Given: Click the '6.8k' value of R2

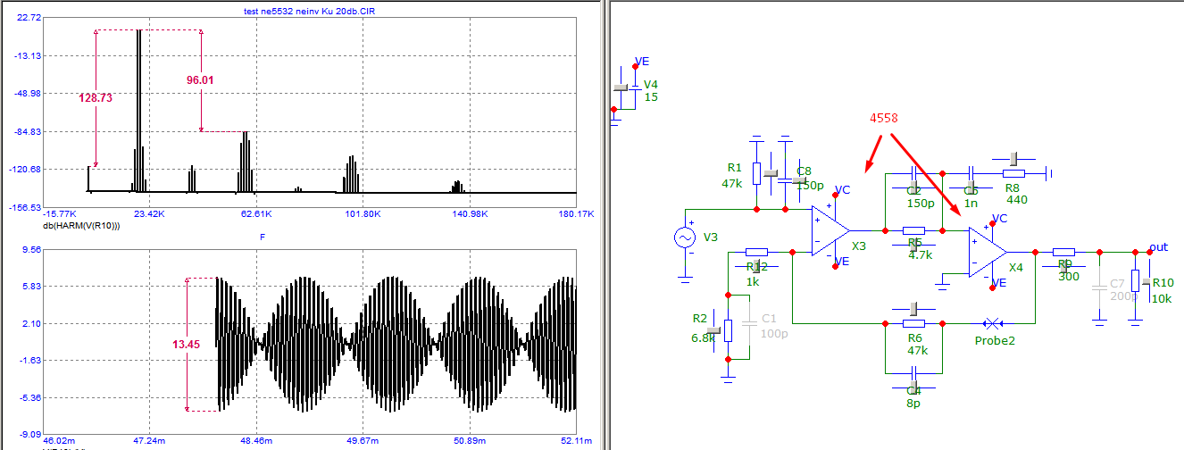Looking at the screenshot, I should pyautogui.click(x=705, y=338).
